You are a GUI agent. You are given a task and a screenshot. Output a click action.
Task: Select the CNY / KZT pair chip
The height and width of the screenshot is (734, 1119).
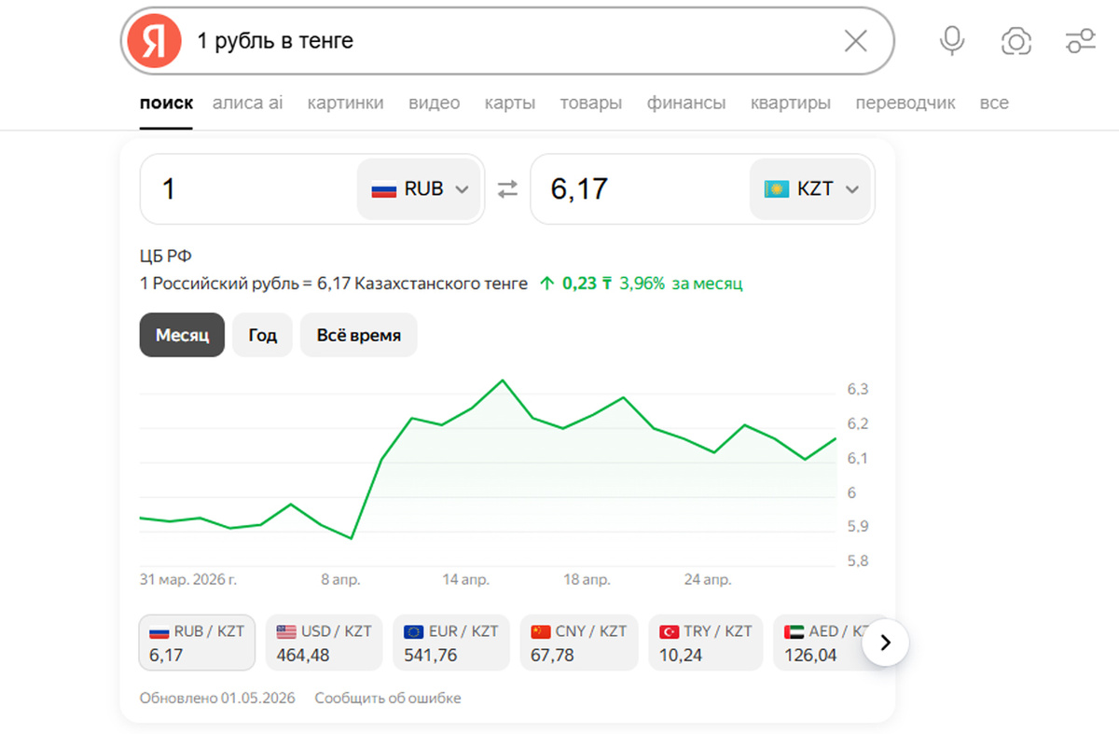578,643
